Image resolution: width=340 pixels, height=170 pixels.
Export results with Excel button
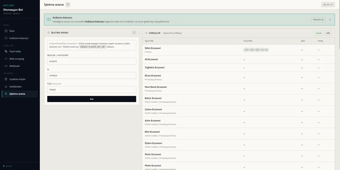coord(319,33)
